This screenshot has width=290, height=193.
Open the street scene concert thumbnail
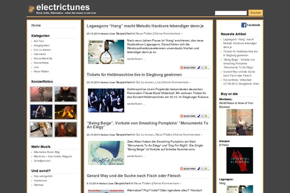tap(41, 129)
